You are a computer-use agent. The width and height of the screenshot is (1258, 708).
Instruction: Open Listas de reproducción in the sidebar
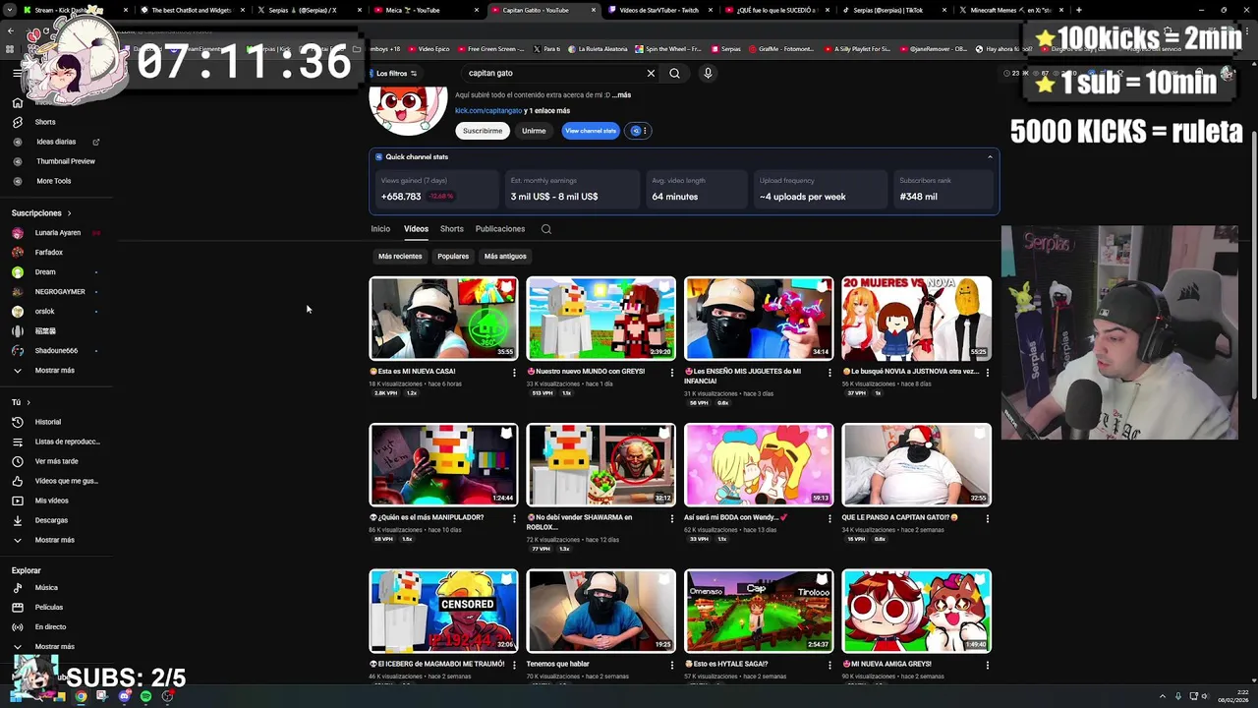click(56, 442)
